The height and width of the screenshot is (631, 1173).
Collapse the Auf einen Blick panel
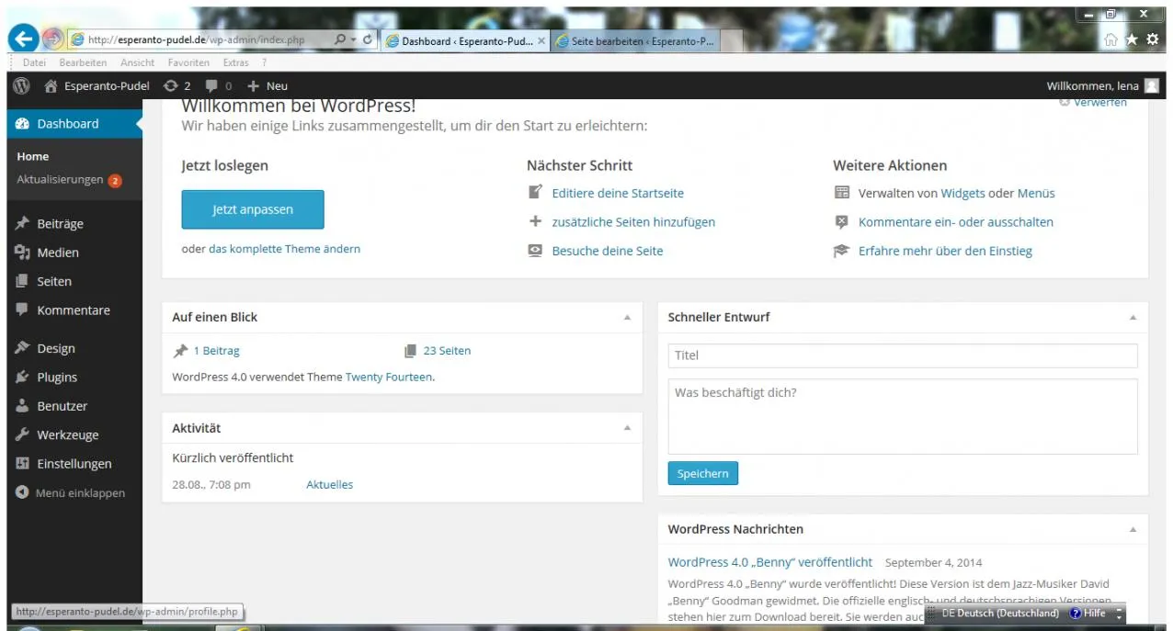tap(627, 318)
